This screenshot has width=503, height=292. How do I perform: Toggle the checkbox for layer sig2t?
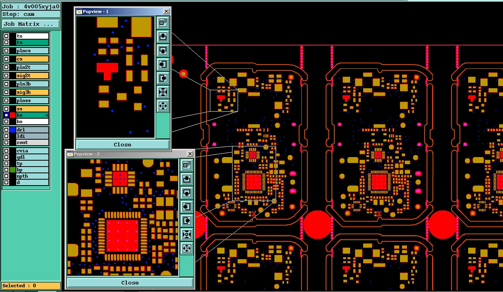[x=6, y=76]
